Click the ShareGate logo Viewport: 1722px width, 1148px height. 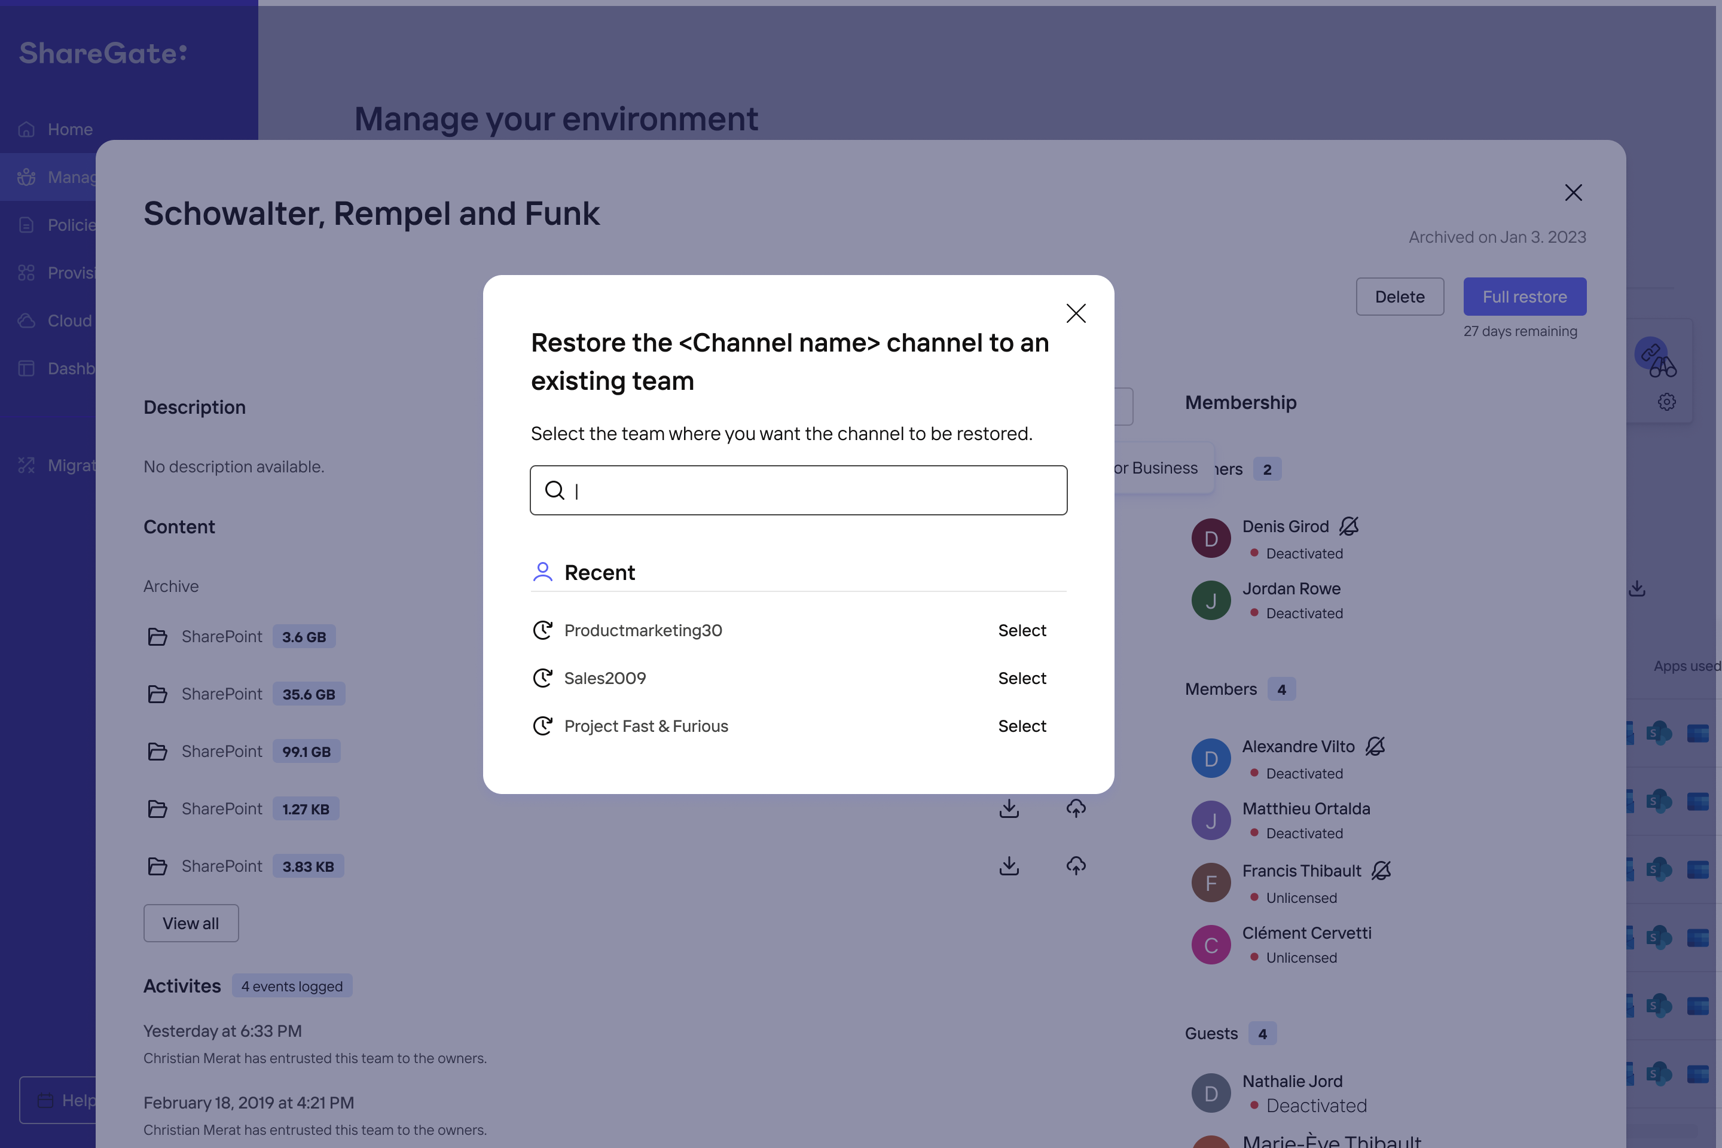[x=102, y=53]
